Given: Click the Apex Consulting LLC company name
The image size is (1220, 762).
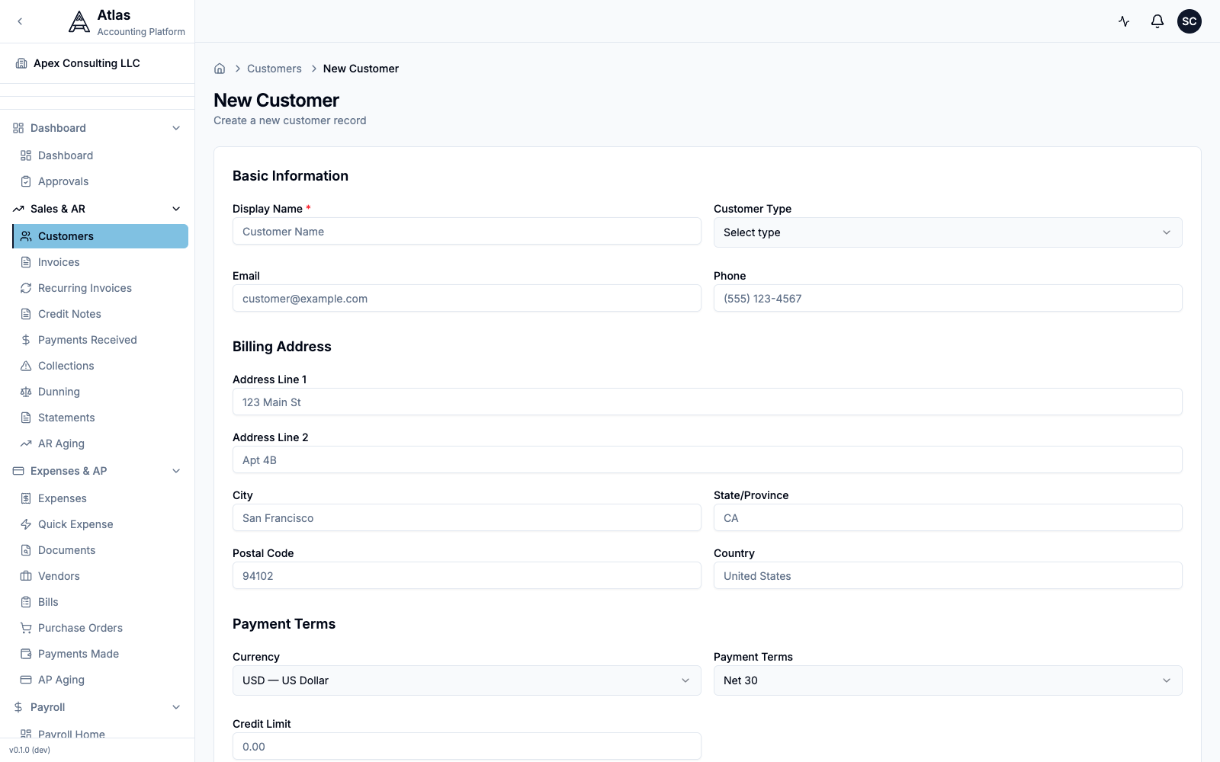Looking at the screenshot, I should (87, 63).
